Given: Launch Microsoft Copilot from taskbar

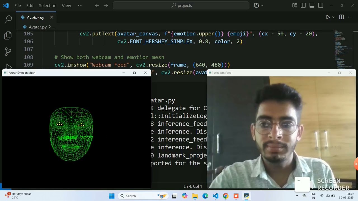Looking at the screenshot, I should point(185,196).
